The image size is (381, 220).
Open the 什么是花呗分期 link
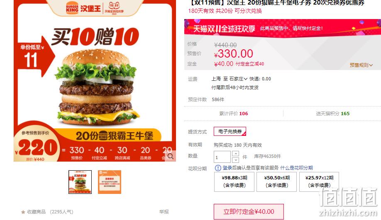pos(296,168)
